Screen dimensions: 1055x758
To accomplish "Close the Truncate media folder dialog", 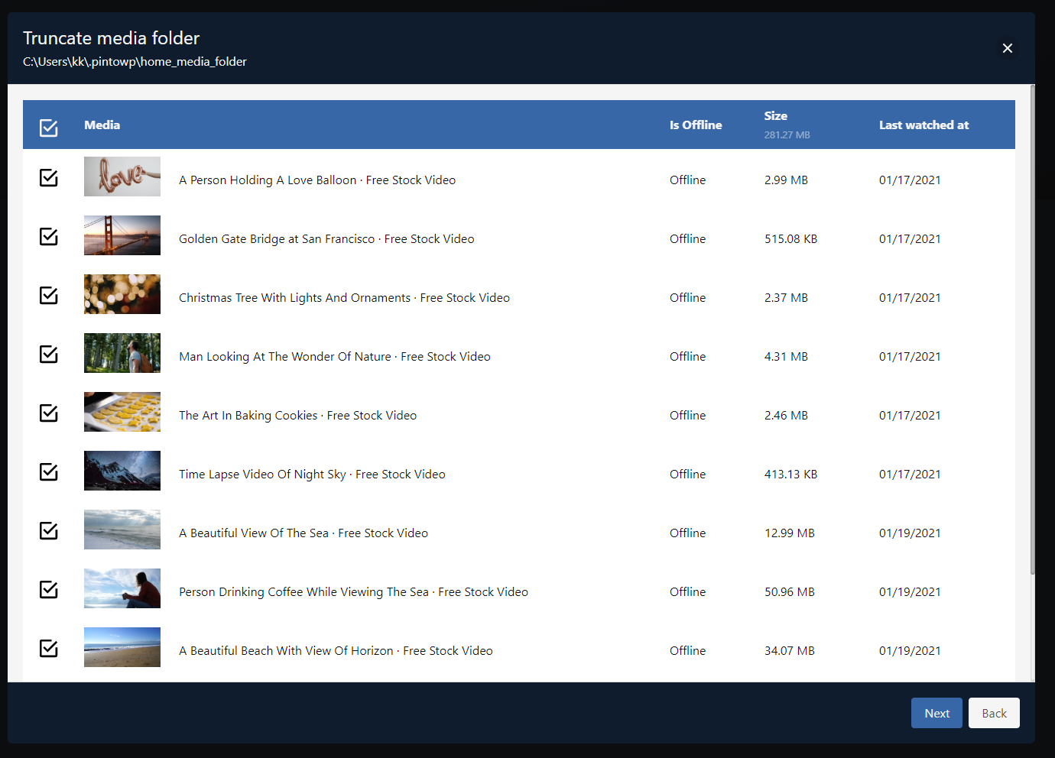I will (1008, 48).
